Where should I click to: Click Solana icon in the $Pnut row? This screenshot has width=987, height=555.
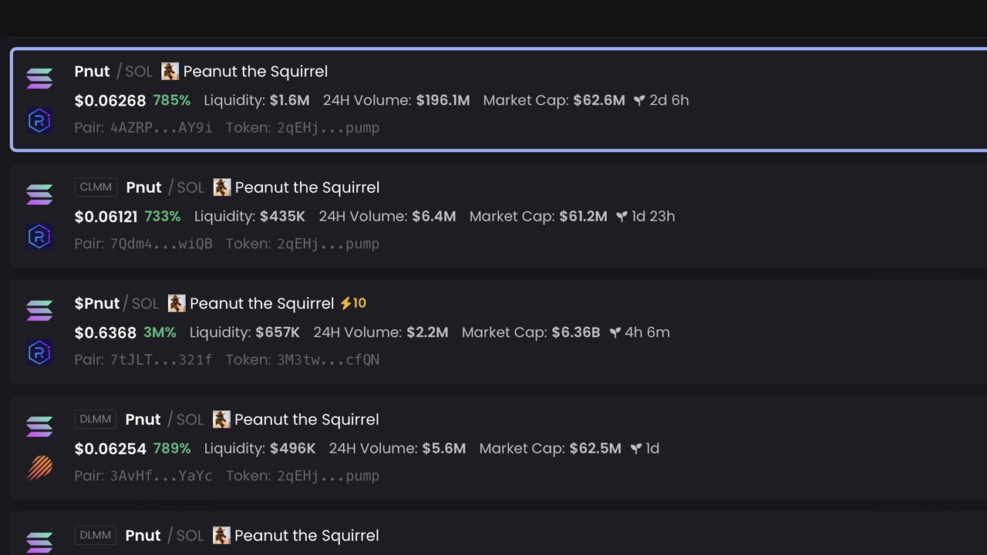39,310
